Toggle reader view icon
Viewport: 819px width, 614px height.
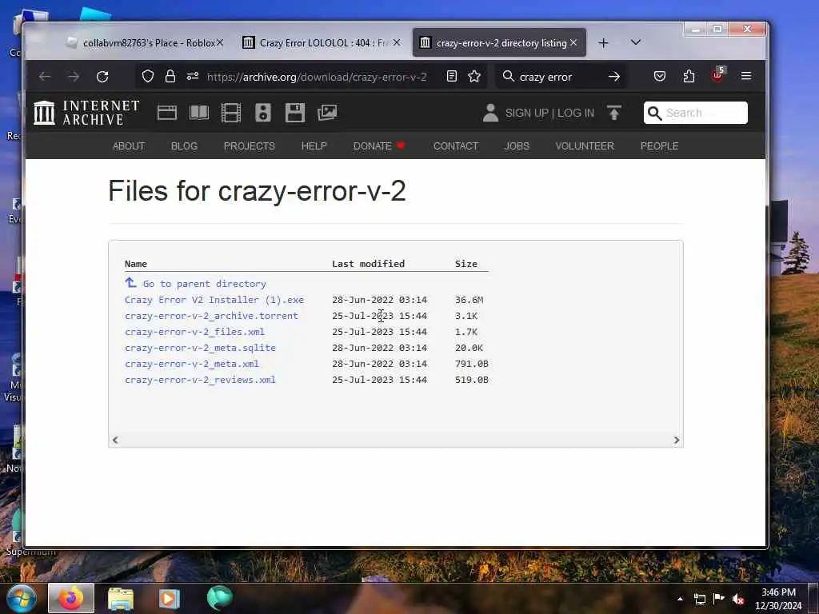tap(452, 77)
